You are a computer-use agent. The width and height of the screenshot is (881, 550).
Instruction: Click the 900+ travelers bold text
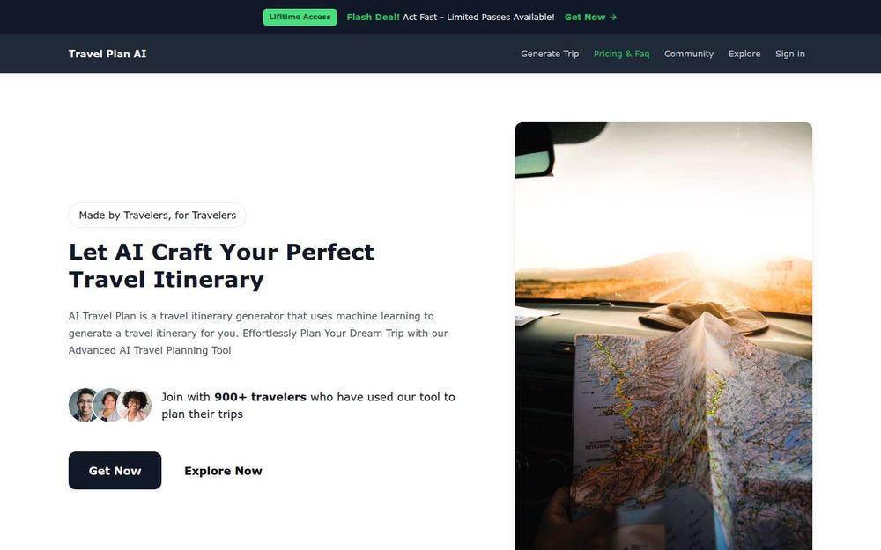(260, 397)
